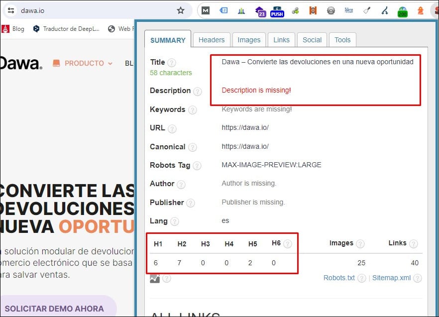Image resolution: width=439 pixels, height=317 pixels.
Task: Open the PUSH extension icon
Action: 277,12
